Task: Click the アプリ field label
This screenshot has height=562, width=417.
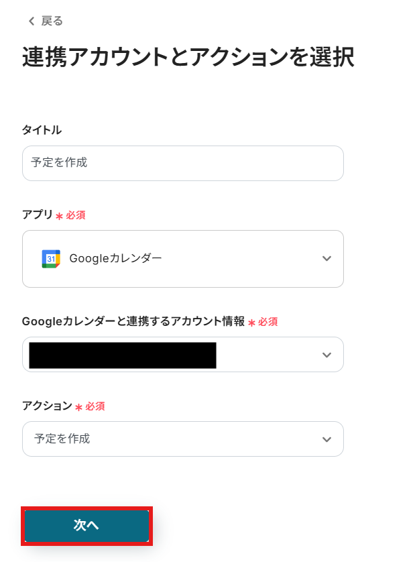Action: click(x=38, y=215)
